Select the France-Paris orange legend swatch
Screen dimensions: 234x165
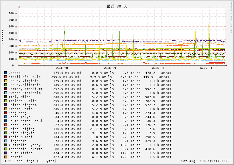5,109
